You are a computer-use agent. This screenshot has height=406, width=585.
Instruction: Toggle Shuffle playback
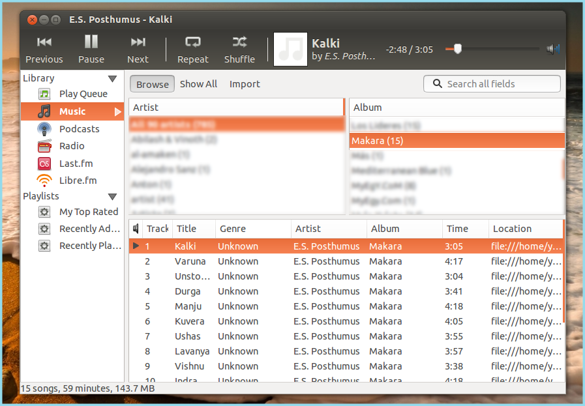point(239,50)
